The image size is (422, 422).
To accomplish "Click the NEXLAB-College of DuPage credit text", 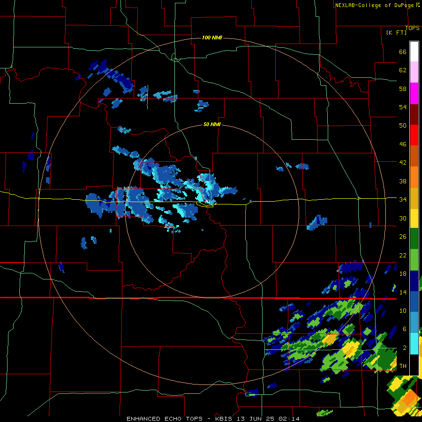I will (x=375, y=5).
